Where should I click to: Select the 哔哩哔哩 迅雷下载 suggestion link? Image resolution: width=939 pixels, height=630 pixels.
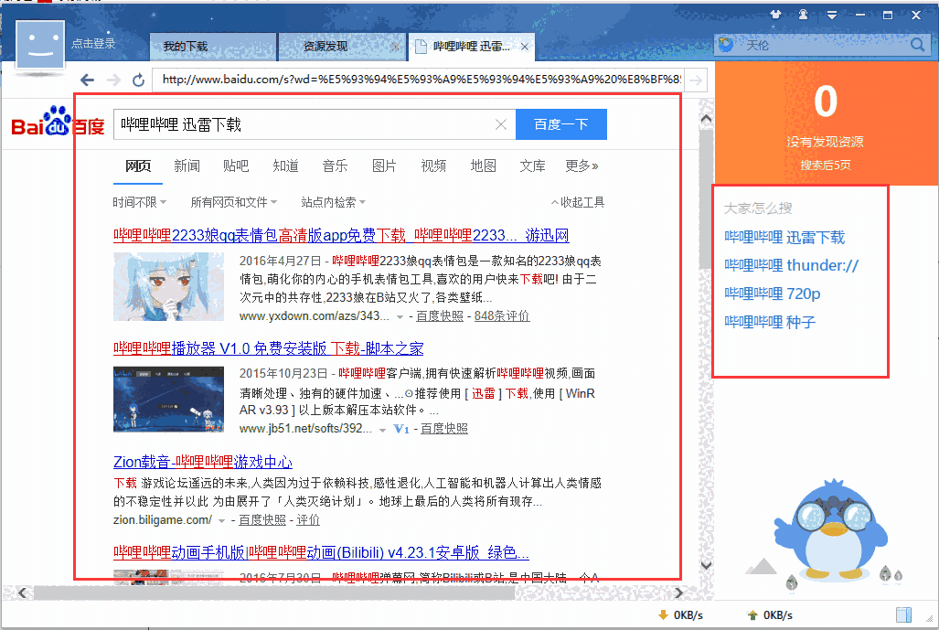click(x=784, y=236)
